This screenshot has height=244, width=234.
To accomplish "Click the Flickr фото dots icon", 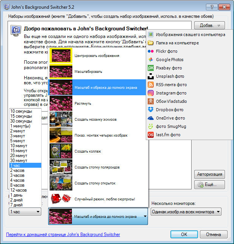I will (x=151, y=51).
